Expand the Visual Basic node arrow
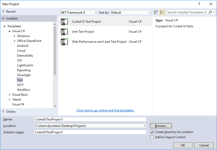 (x=10, y=95)
